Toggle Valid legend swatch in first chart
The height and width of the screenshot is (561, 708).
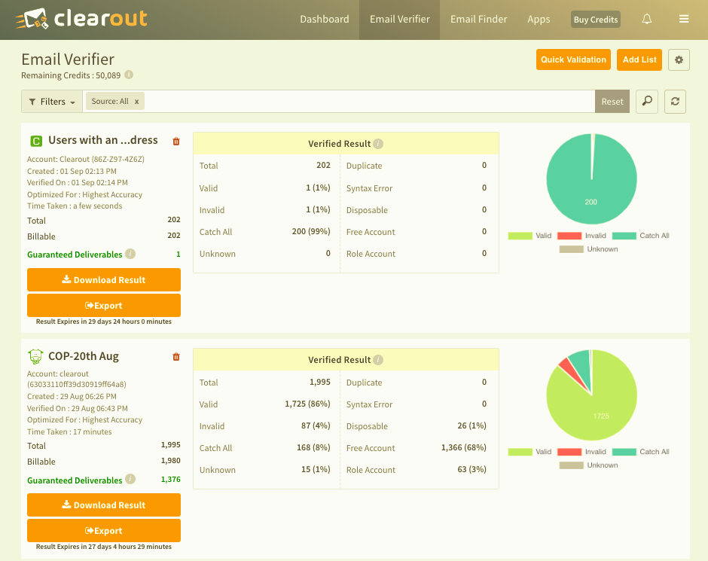[x=520, y=236]
